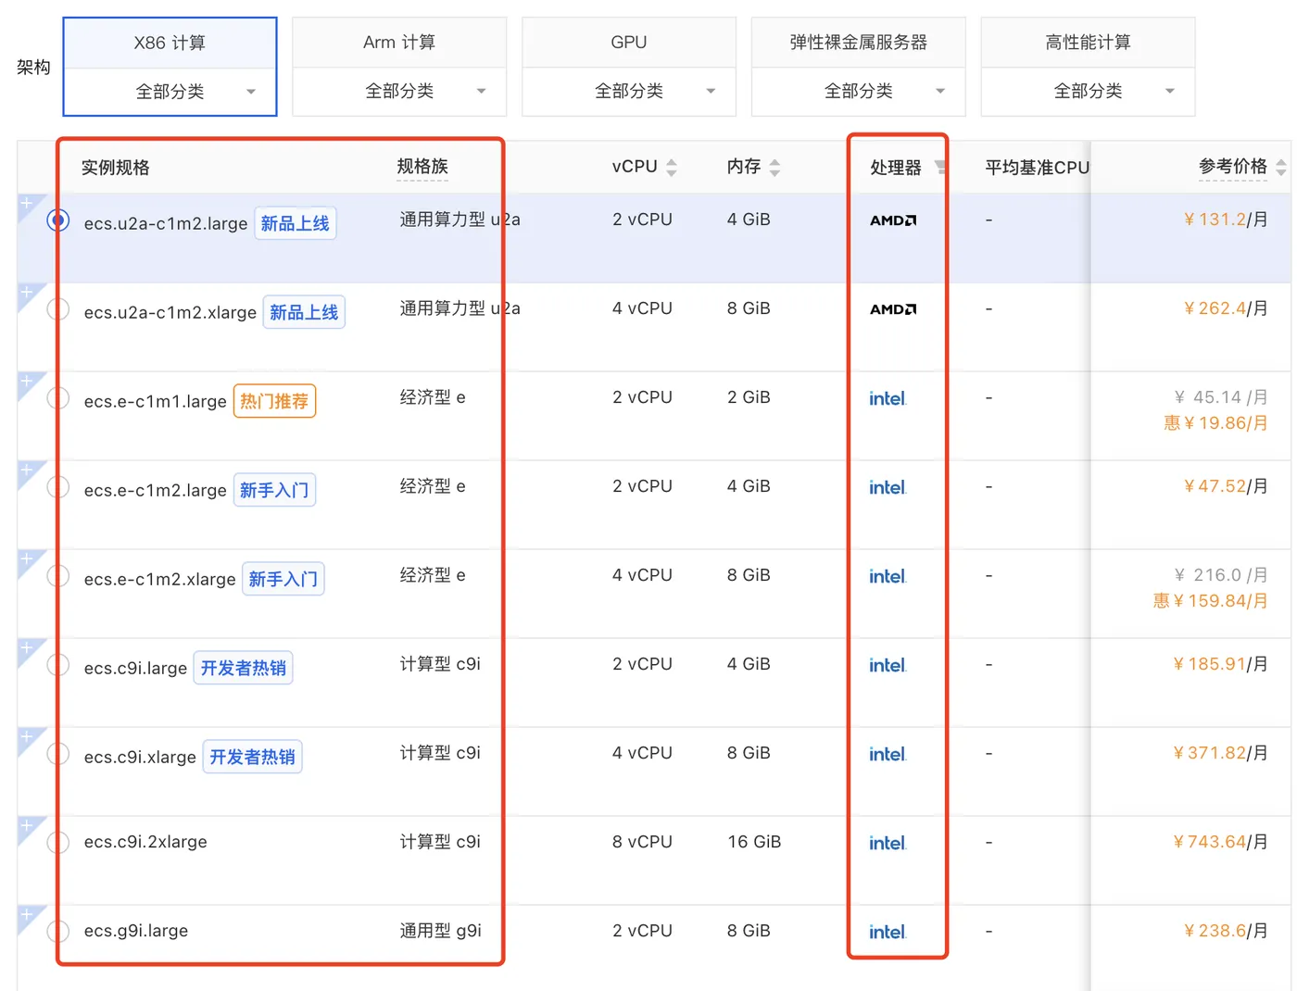Click the Intel logo in ecs.e-c1m1.large row
The height and width of the screenshot is (991, 1297).
pyautogui.click(x=888, y=398)
